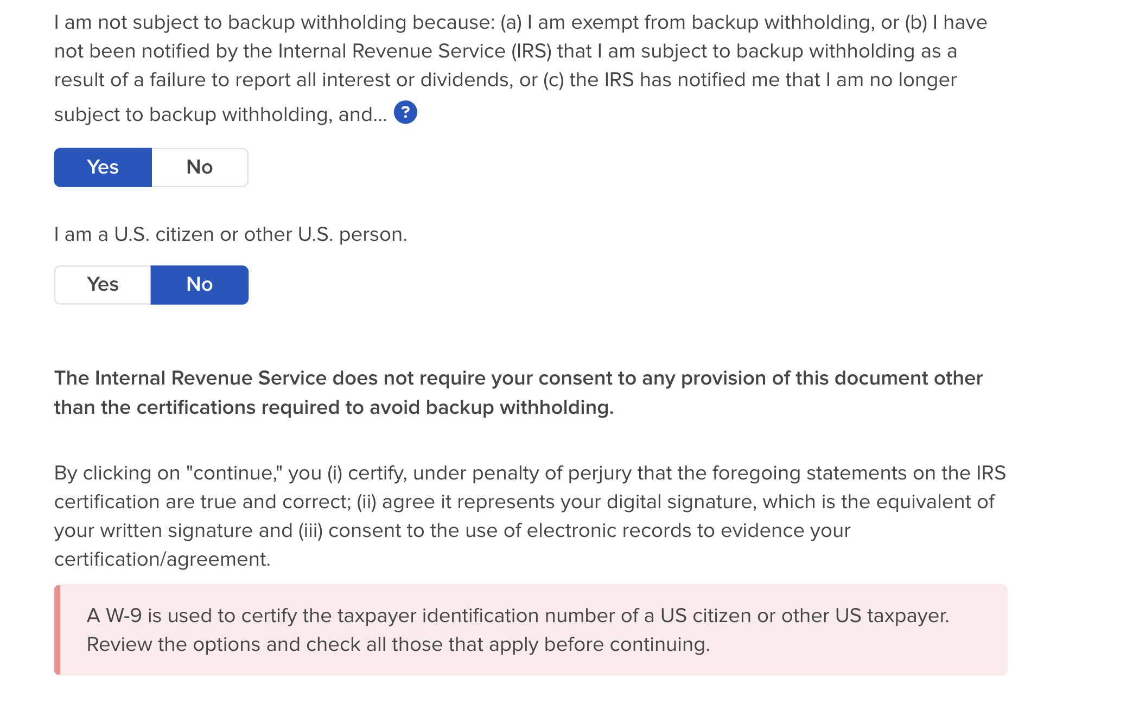
Task: Click "Review the options and check" warning line
Action: pyautogui.click(x=398, y=644)
